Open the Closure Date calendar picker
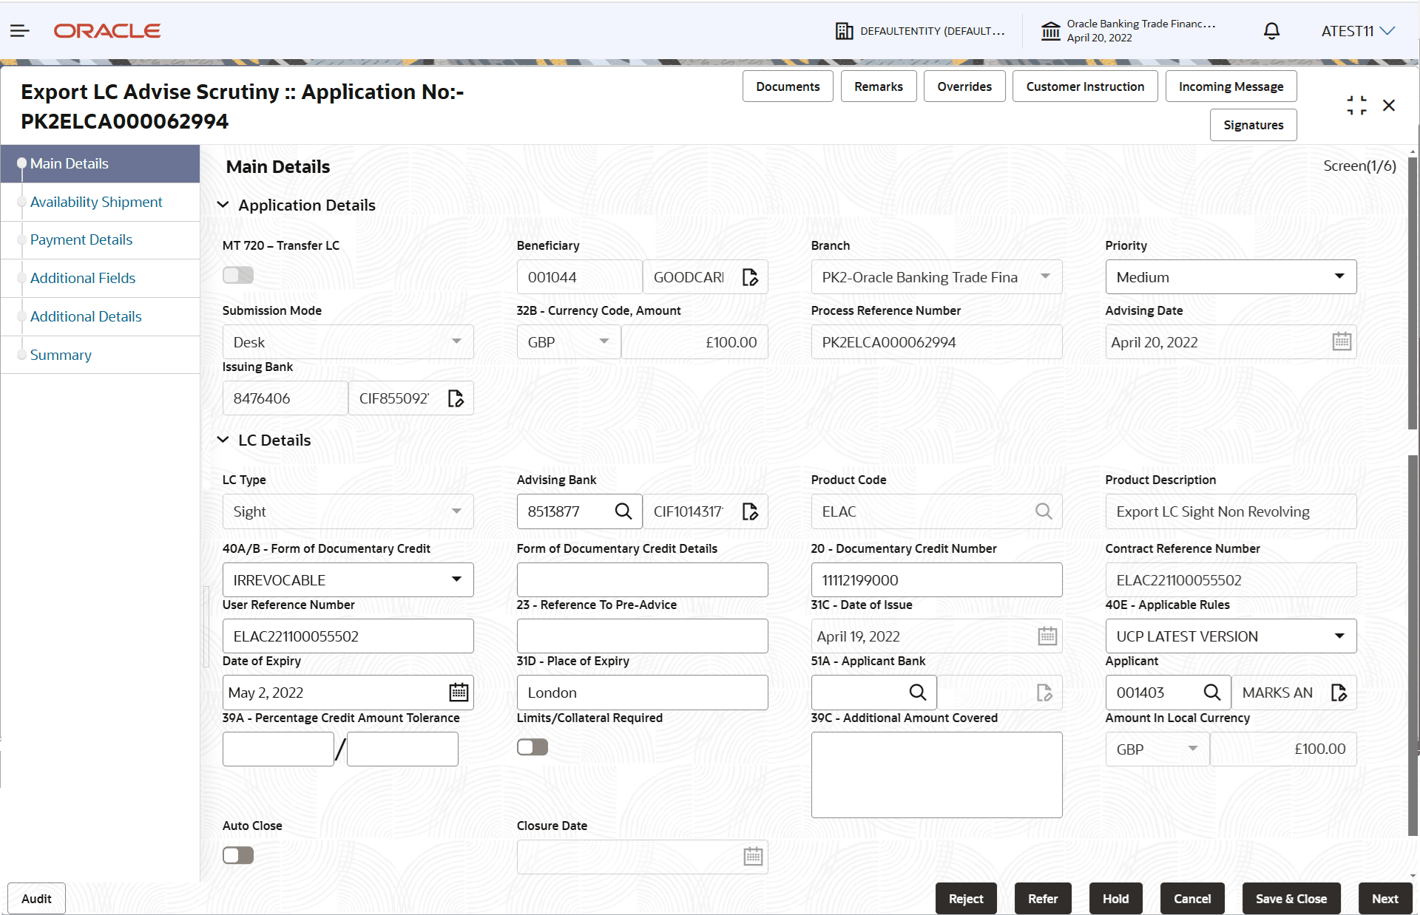 point(752,856)
